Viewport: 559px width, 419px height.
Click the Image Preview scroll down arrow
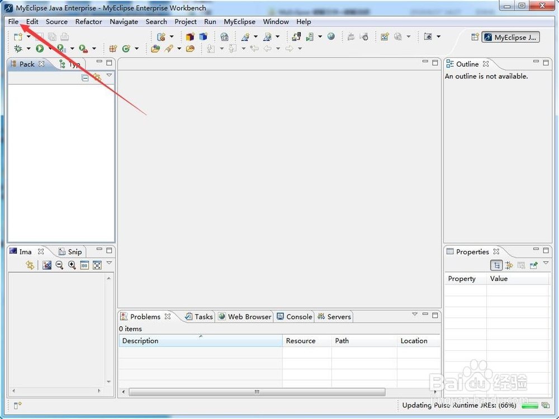109,382
